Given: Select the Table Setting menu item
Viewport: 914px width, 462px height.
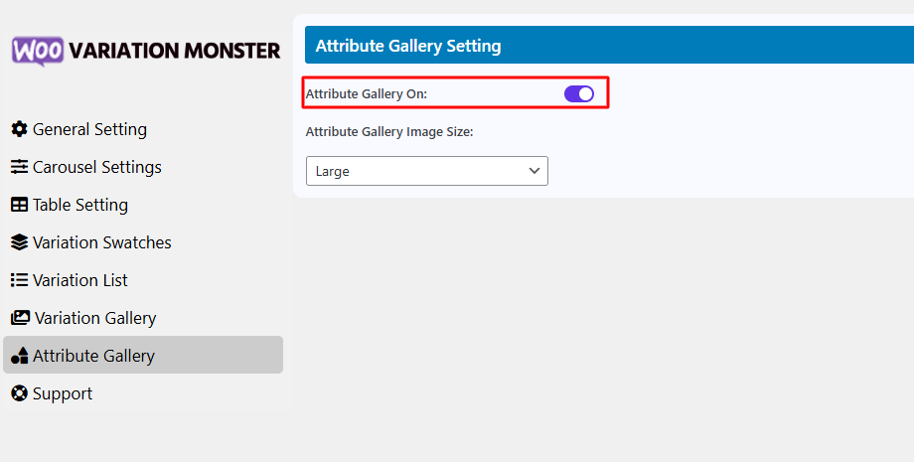Looking at the screenshot, I should (x=79, y=205).
